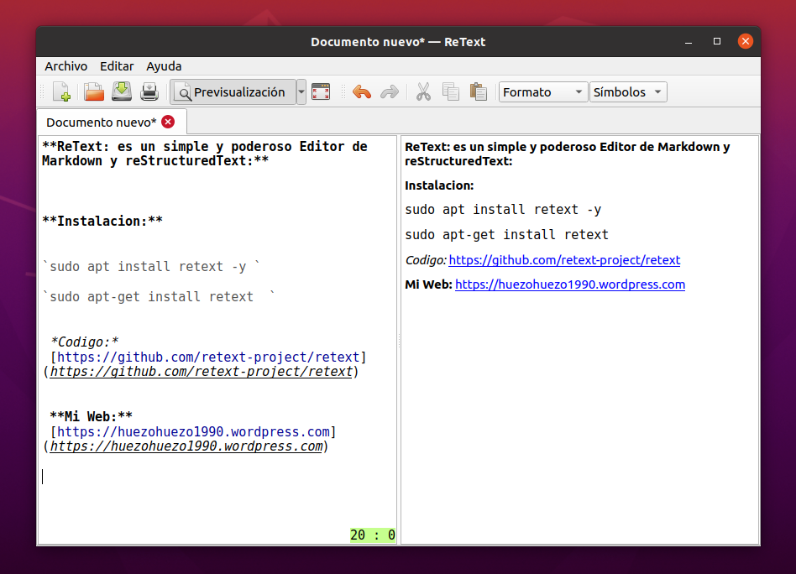
Task: Paste from clipboard icon
Action: click(x=479, y=91)
